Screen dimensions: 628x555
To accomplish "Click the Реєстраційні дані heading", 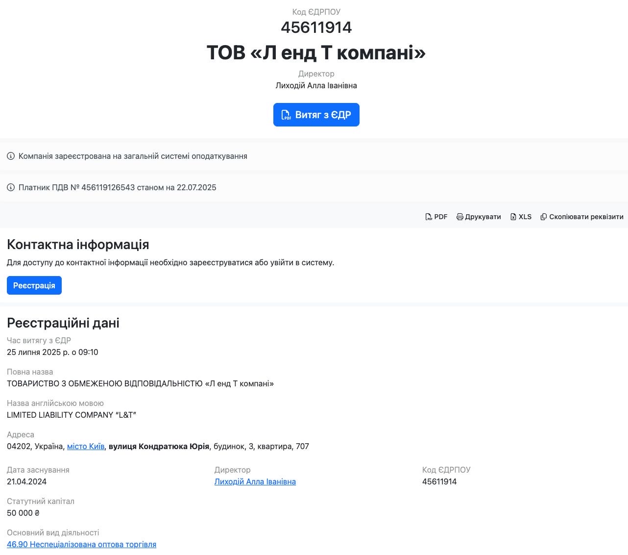I will (x=63, y=323).
